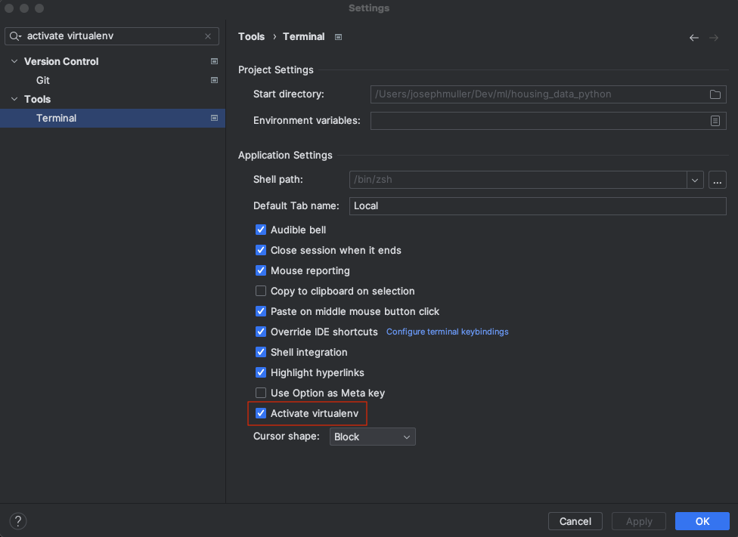
Task: Open the Environment variables editor icon
Action: (x=715, y=121)
